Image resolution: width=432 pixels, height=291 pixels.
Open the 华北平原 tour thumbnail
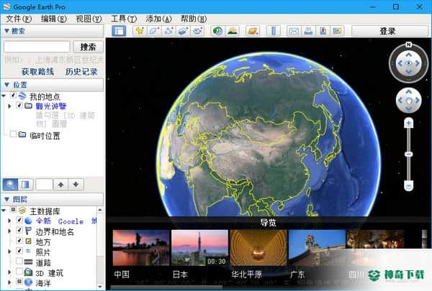(x=258, y=248)
